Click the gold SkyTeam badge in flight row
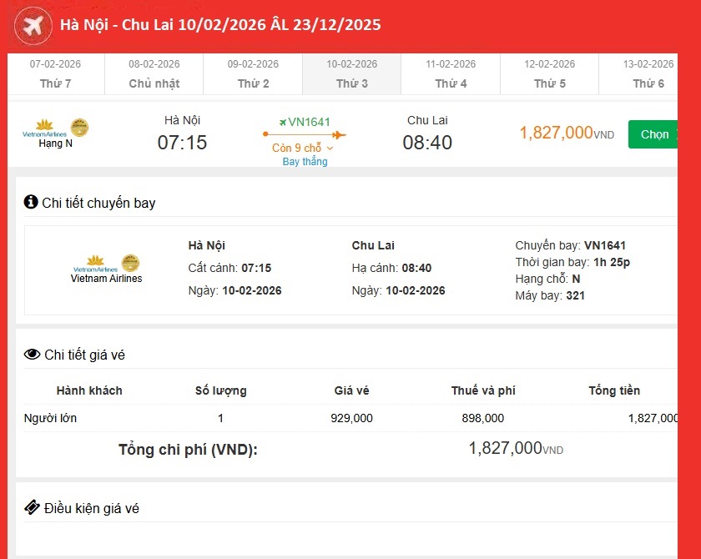The image size is (701, 559). [80, 128]
